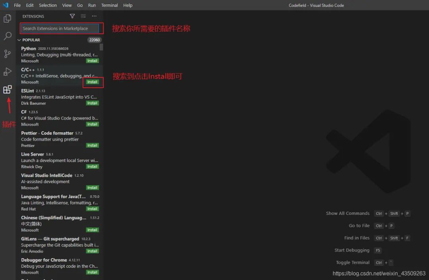Install the ESLint extension
Viewport: 429px width, 280px height.
tap(92, 103)
